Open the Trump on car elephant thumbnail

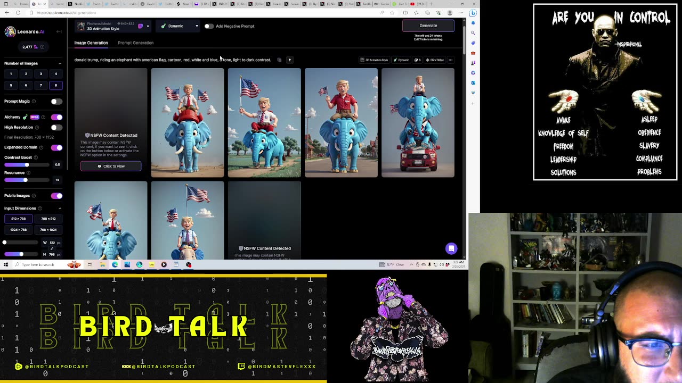pyautogui.click(x=418, y=122)
